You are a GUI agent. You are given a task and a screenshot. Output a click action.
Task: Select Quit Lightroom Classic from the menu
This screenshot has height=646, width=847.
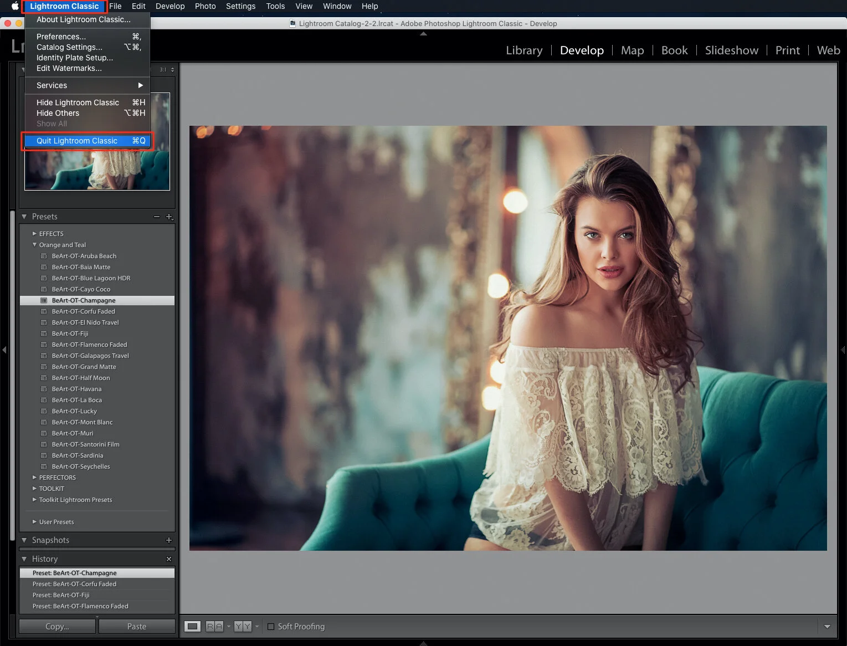(x=76, y=141)
